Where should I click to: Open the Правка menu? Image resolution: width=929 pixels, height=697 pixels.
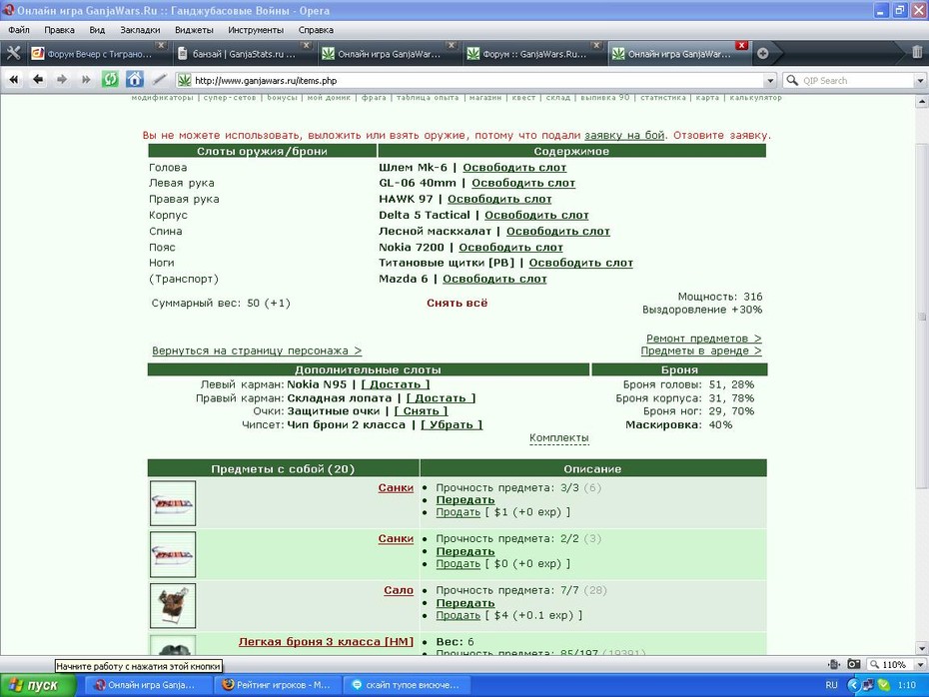(59, 30)
